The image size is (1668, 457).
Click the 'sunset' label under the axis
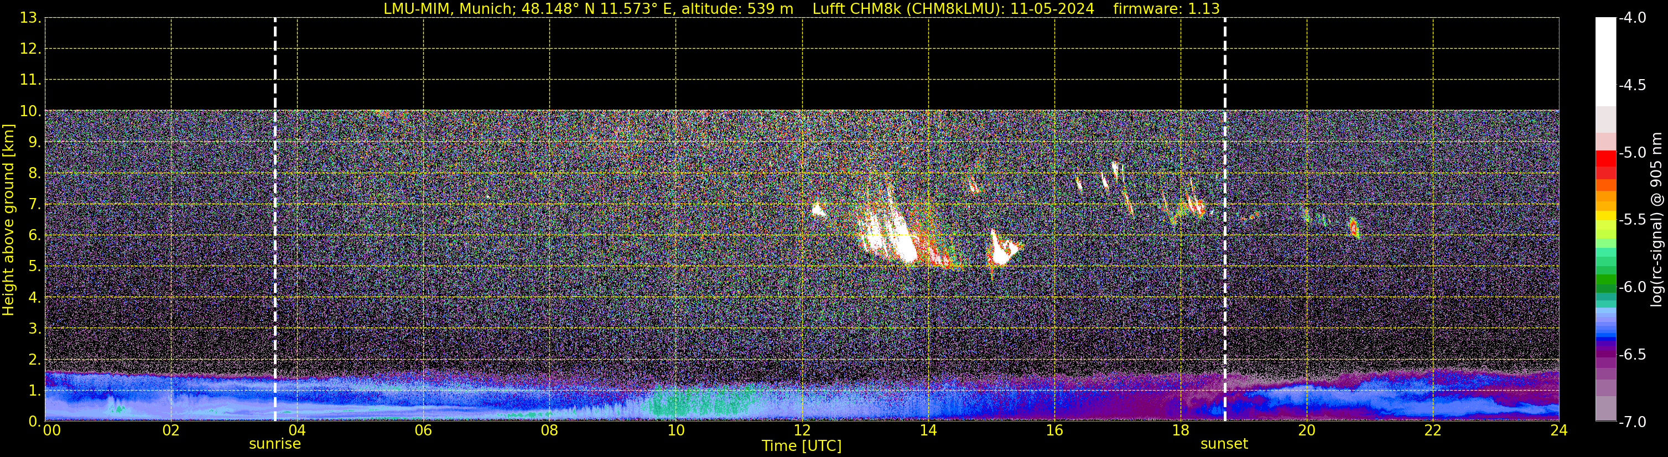1224,443
